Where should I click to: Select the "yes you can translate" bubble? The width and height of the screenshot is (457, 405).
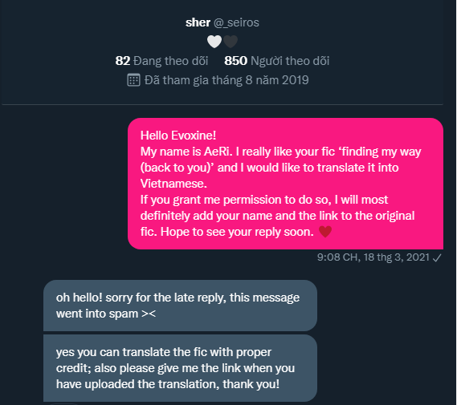[180, 368]
